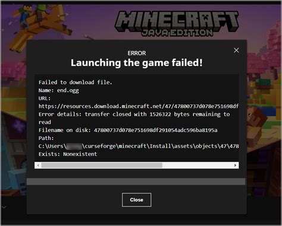
Task: Click the 'Failed to download file.' line
Action: click(x=76, y=82)
